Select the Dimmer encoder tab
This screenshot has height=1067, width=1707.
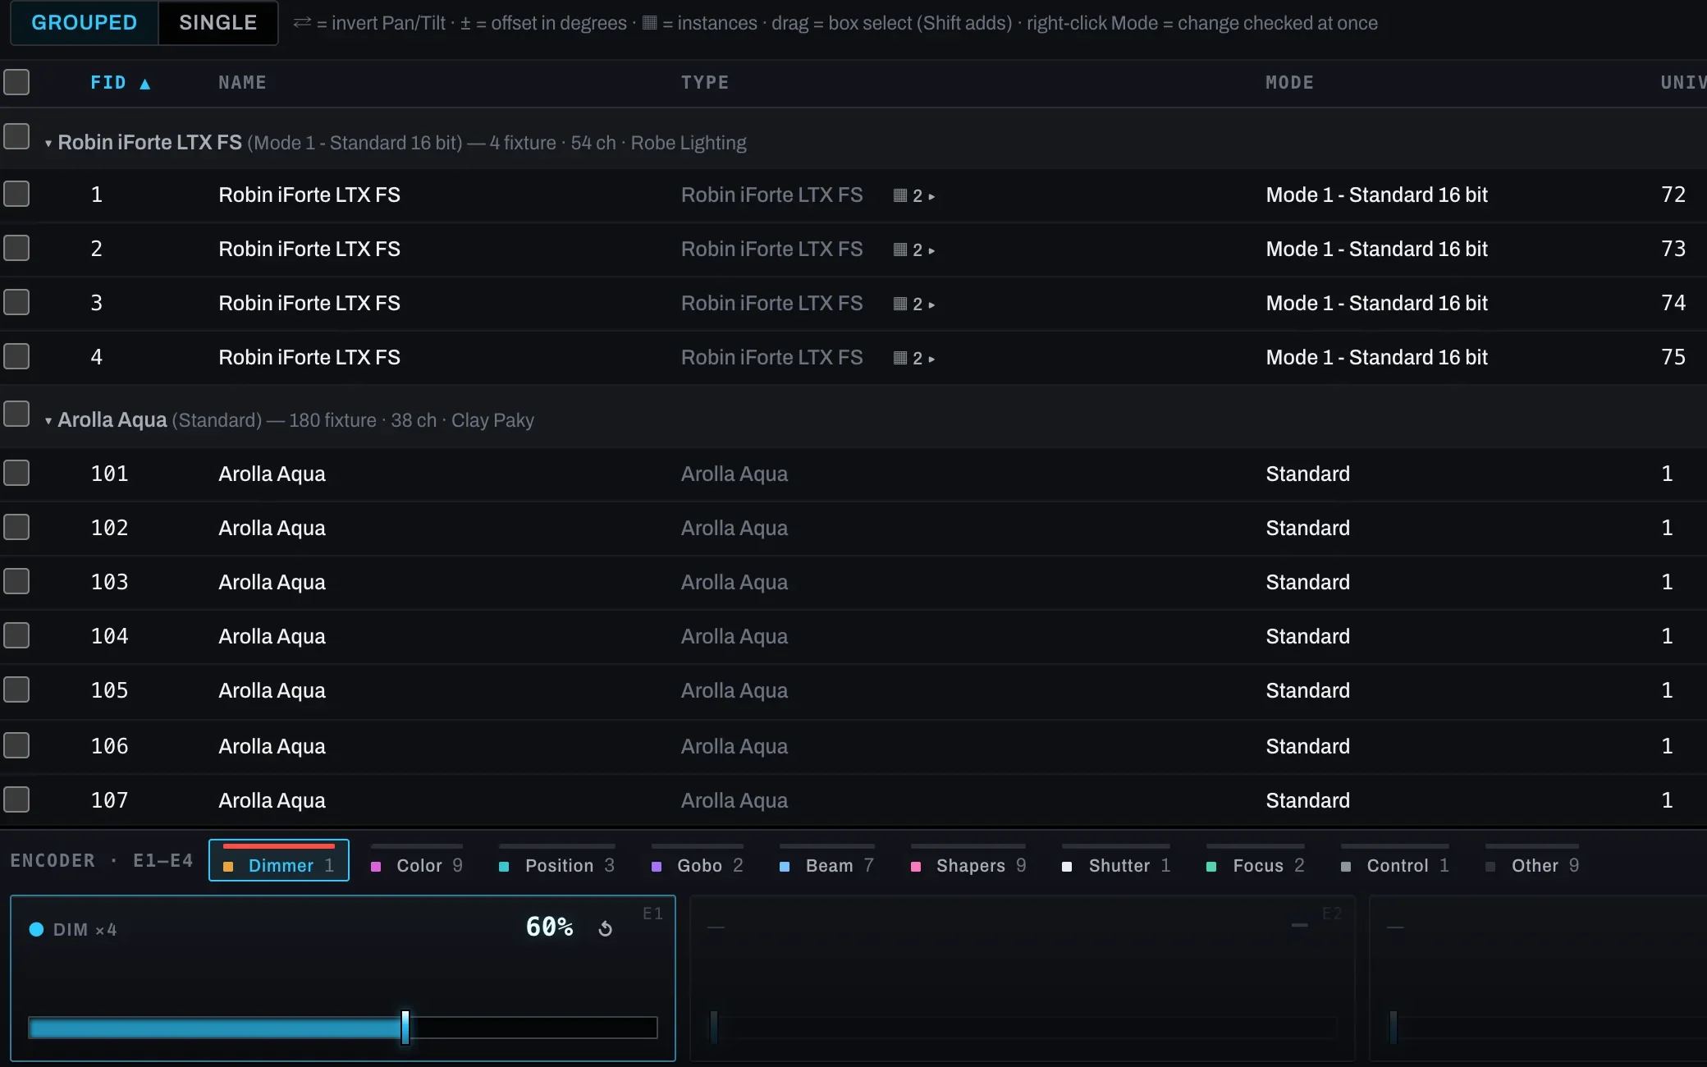(279, 860)
